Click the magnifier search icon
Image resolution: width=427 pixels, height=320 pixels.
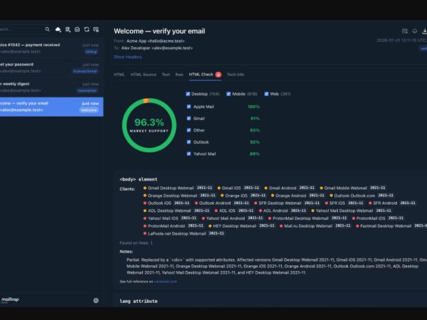click(48, 29)
